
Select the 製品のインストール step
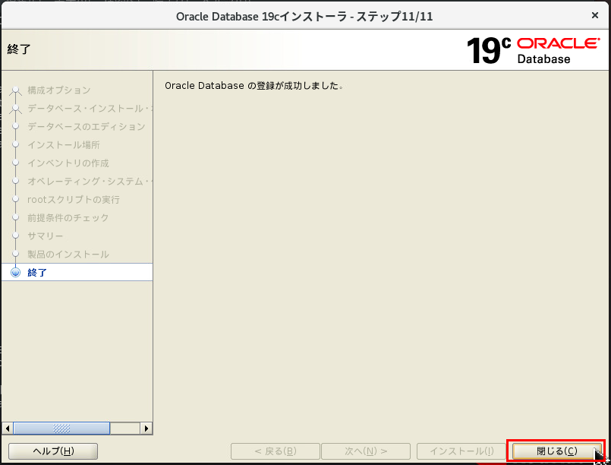point(68,255)
